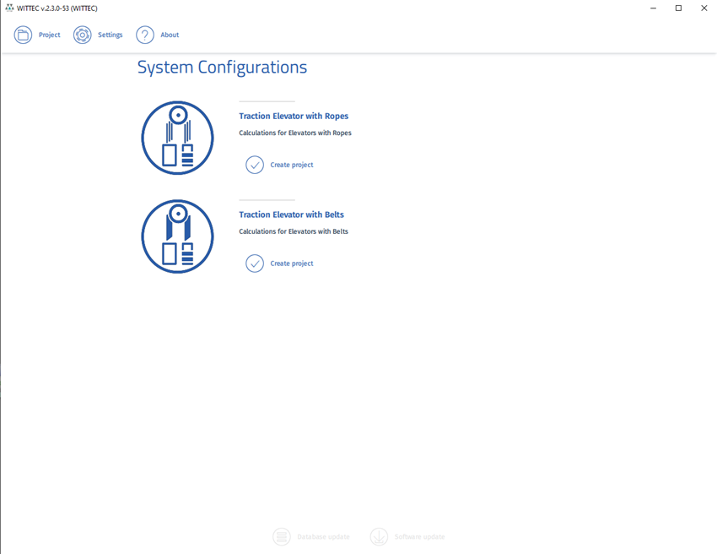Screen dimensions: 717x554
Task: Open the About text label
Action: coord(170,35)
